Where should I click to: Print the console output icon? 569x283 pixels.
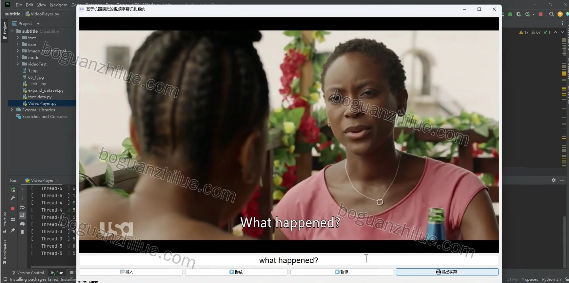click(x=22, y=224)
